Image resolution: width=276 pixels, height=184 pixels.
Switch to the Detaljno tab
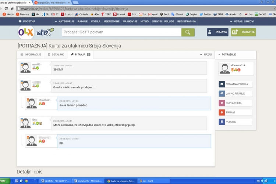point(56,54)
